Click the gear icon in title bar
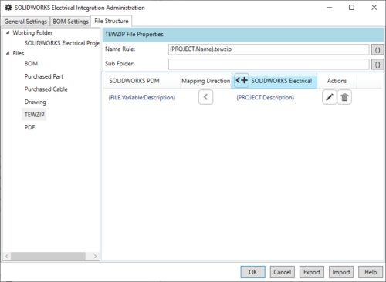Screen dimensions: 386x282 8,8
